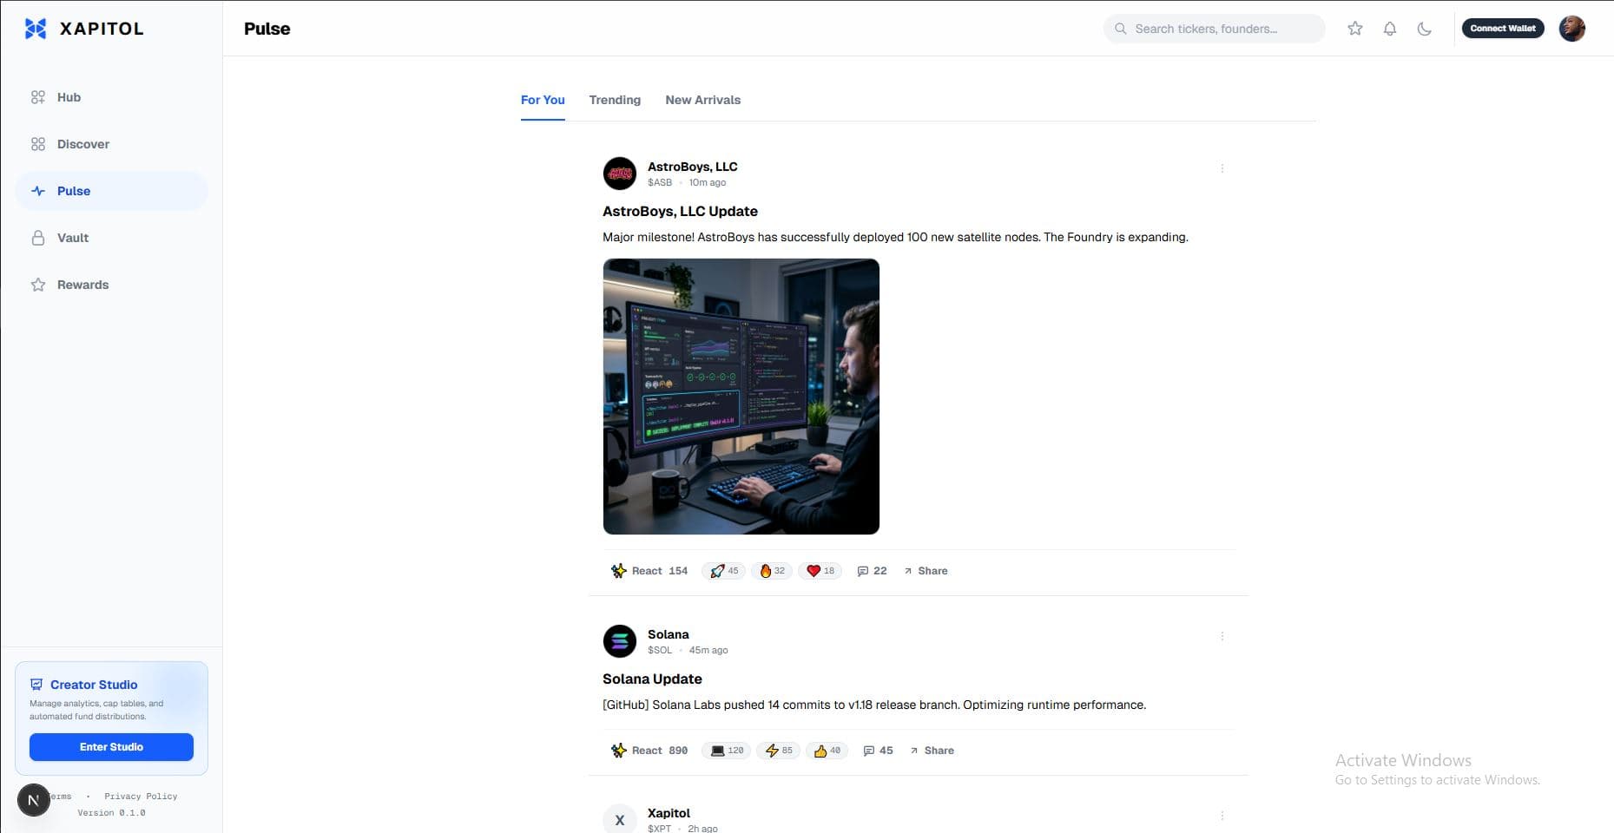Switch to the Trending tab

615,100
